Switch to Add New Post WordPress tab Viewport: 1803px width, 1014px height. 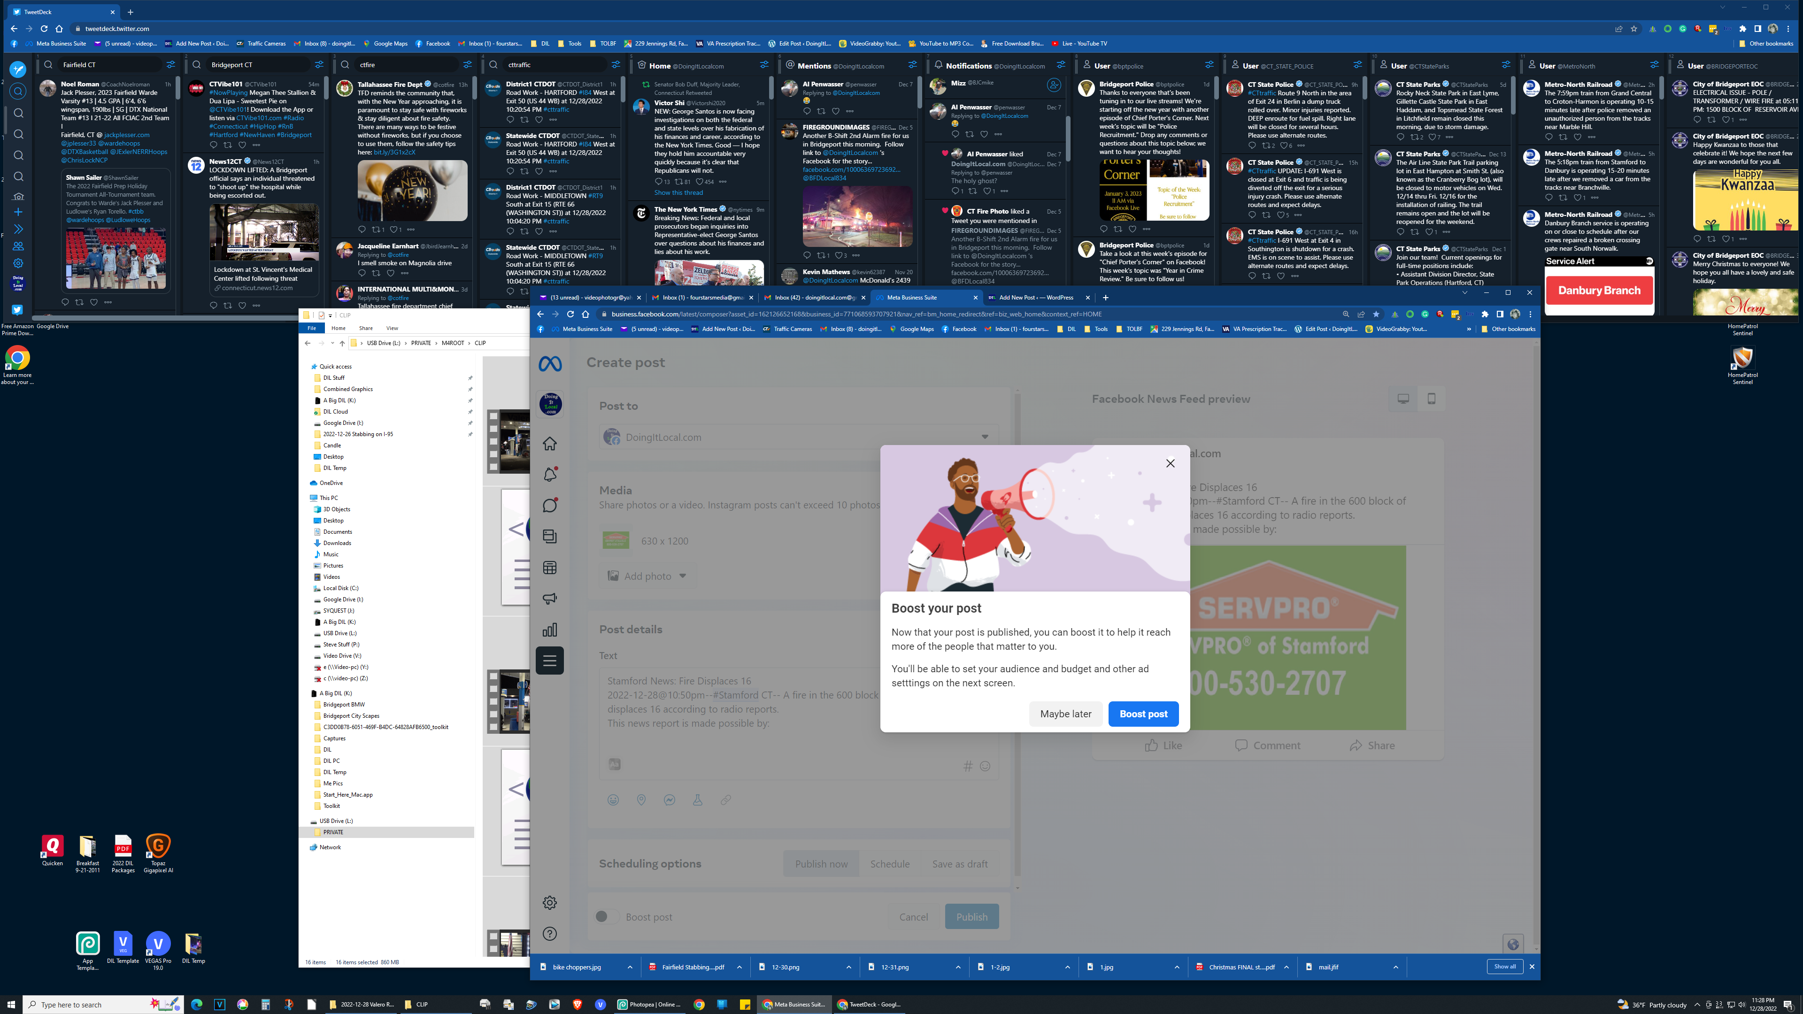[x=1036, y=298]
